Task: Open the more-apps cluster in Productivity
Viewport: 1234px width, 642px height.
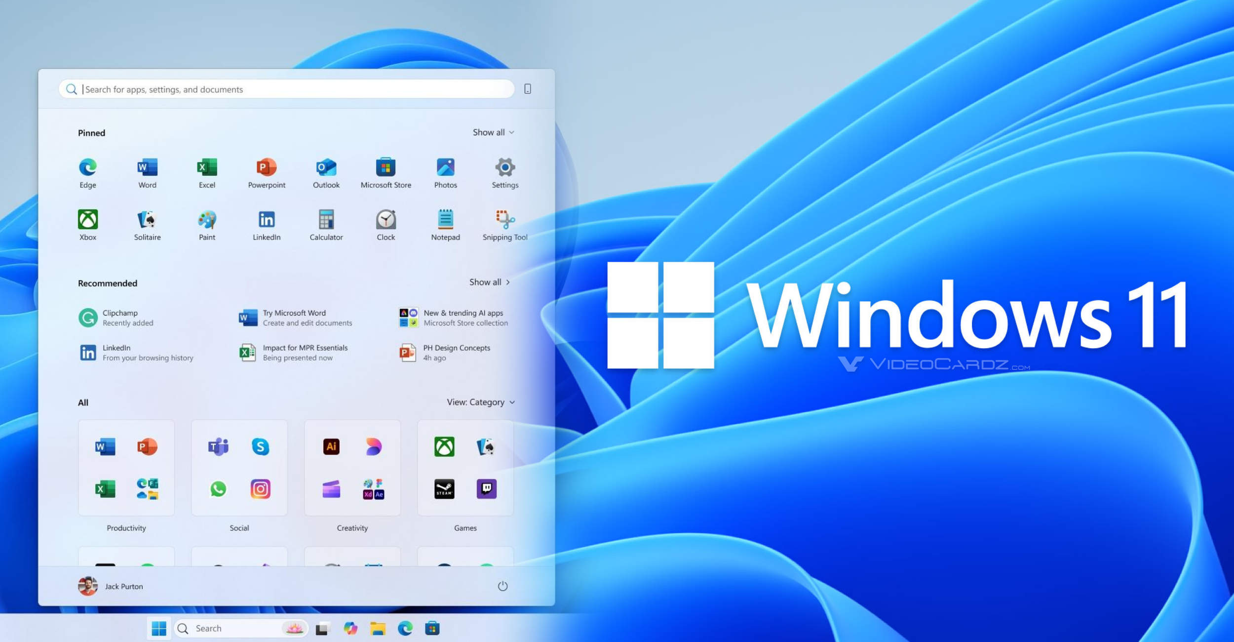Action: point(147,489)
